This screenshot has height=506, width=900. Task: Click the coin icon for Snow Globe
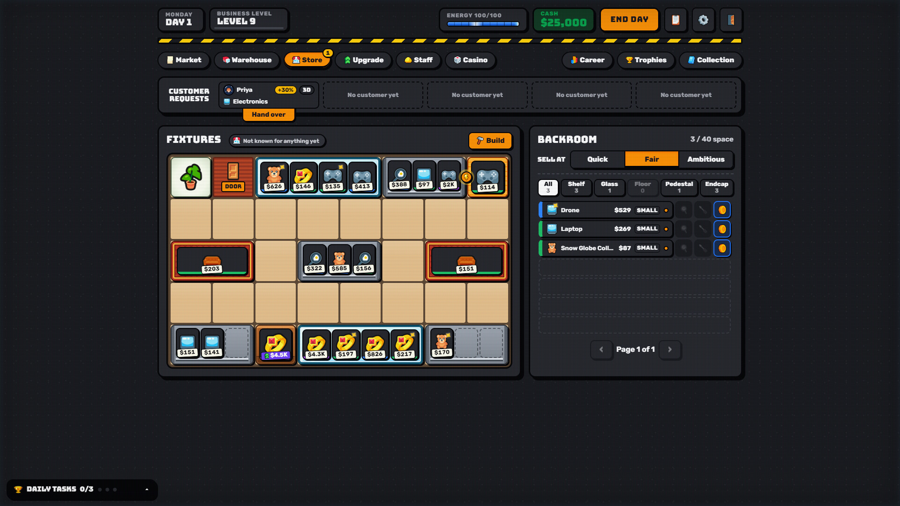(722, 248)
